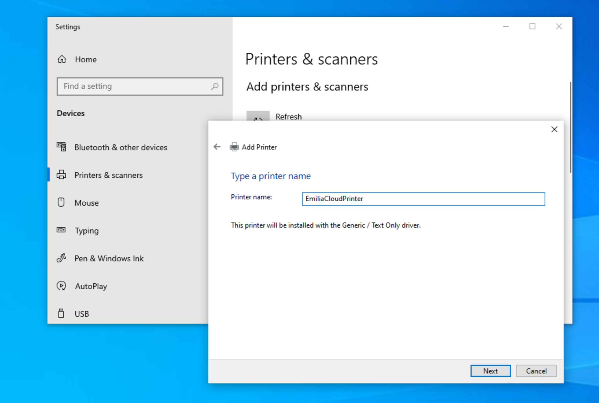
Task: Click the Pen & Windows Ink icon
Action: (61, 258)
